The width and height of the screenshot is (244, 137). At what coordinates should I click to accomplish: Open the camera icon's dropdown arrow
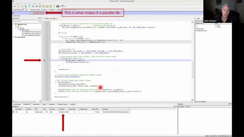tap(60, 6)
